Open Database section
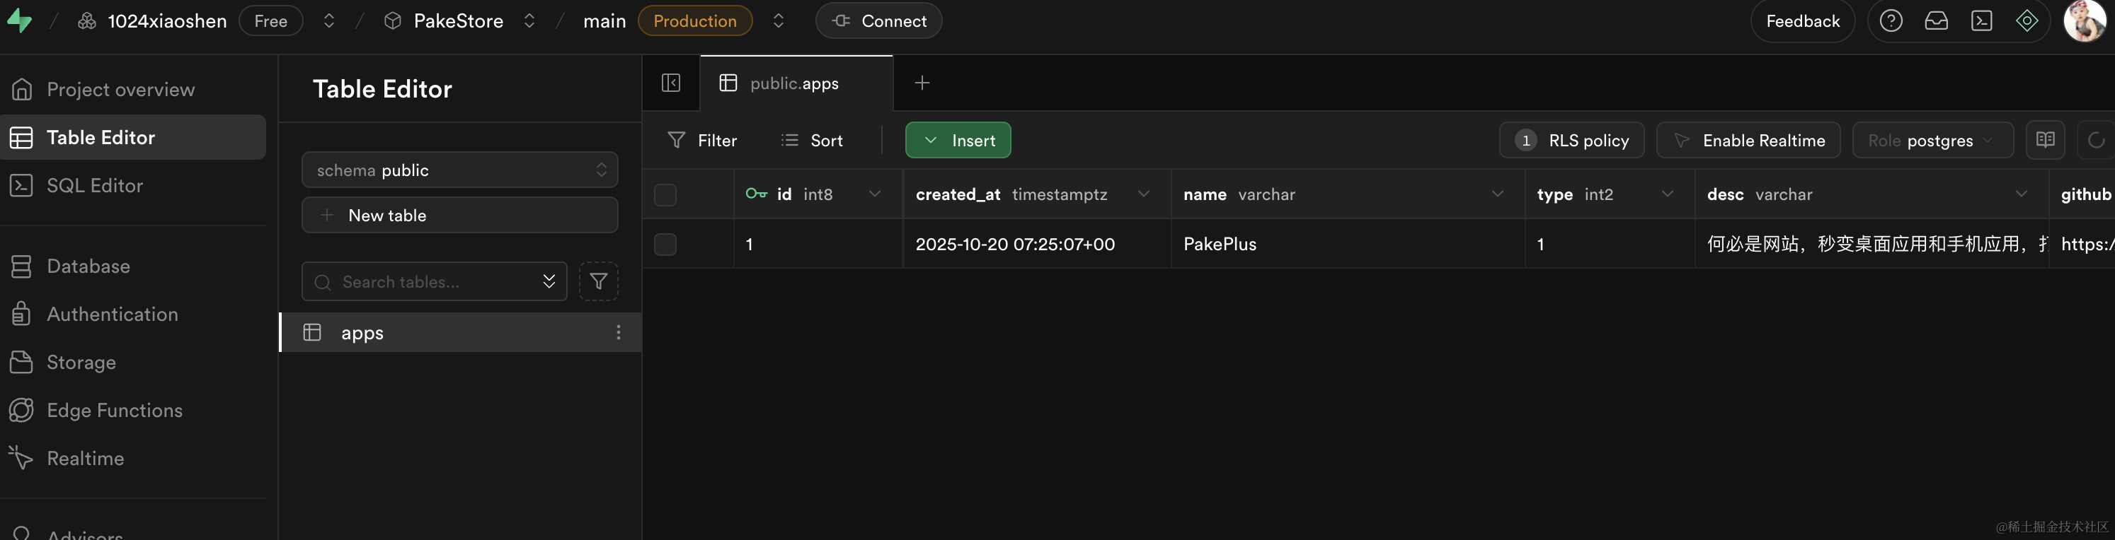This screenshot has width=2115, height=540. (133, 266)
